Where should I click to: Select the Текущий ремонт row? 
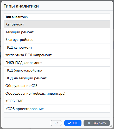point(57,32)
